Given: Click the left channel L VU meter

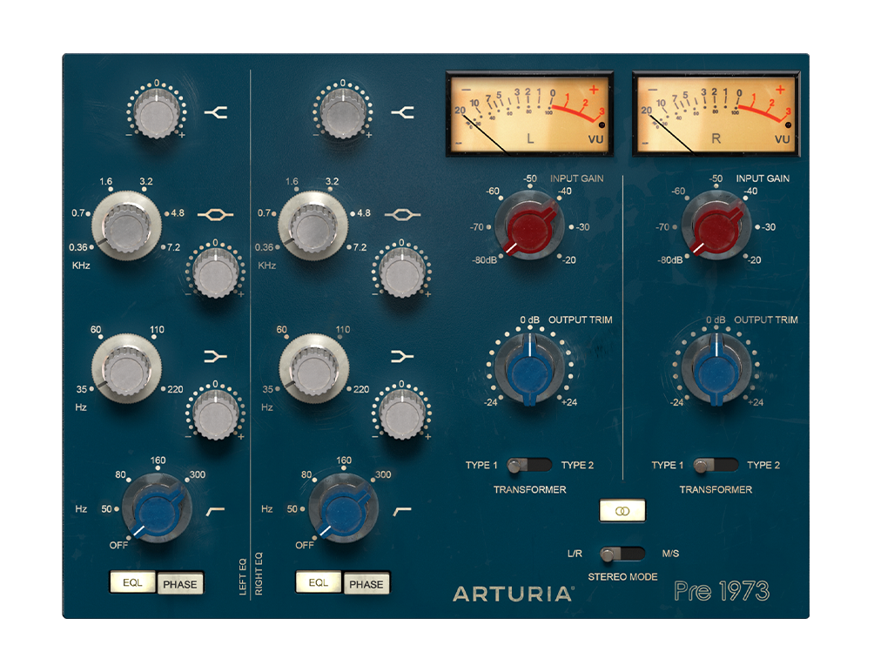Looking at the screenshot, I should 529,114.
